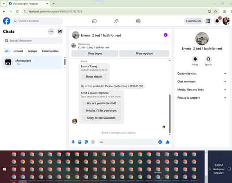Toggle the conversation information panel icon
This screenshot has width=232, height=183.
(x=166, y=35)
